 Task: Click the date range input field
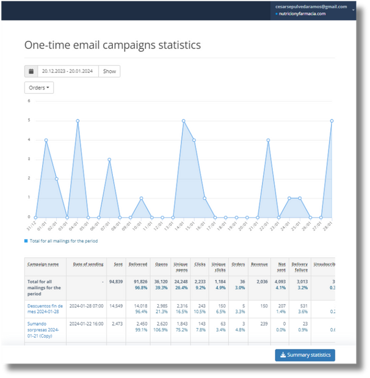click(68, 71)
